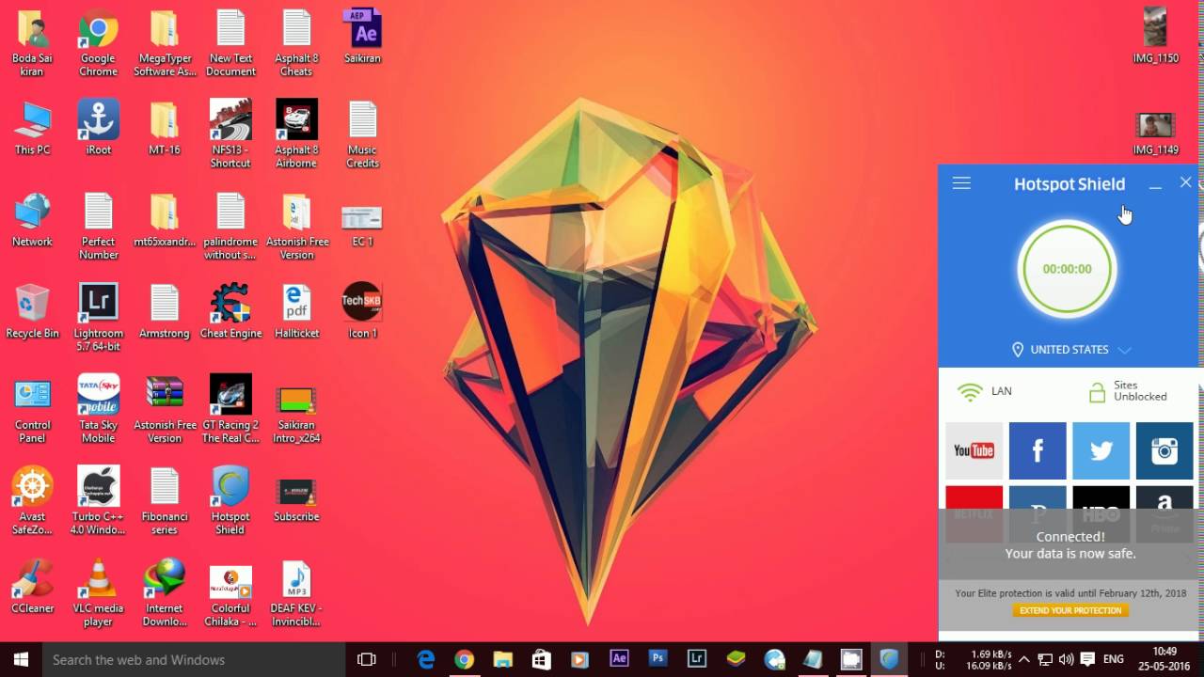Open the Facebook tile in Hotspot Shield
Image resolution: width=1204 pixels, height=677 pixels.
pyautogui.click(x=1038, y=450)
